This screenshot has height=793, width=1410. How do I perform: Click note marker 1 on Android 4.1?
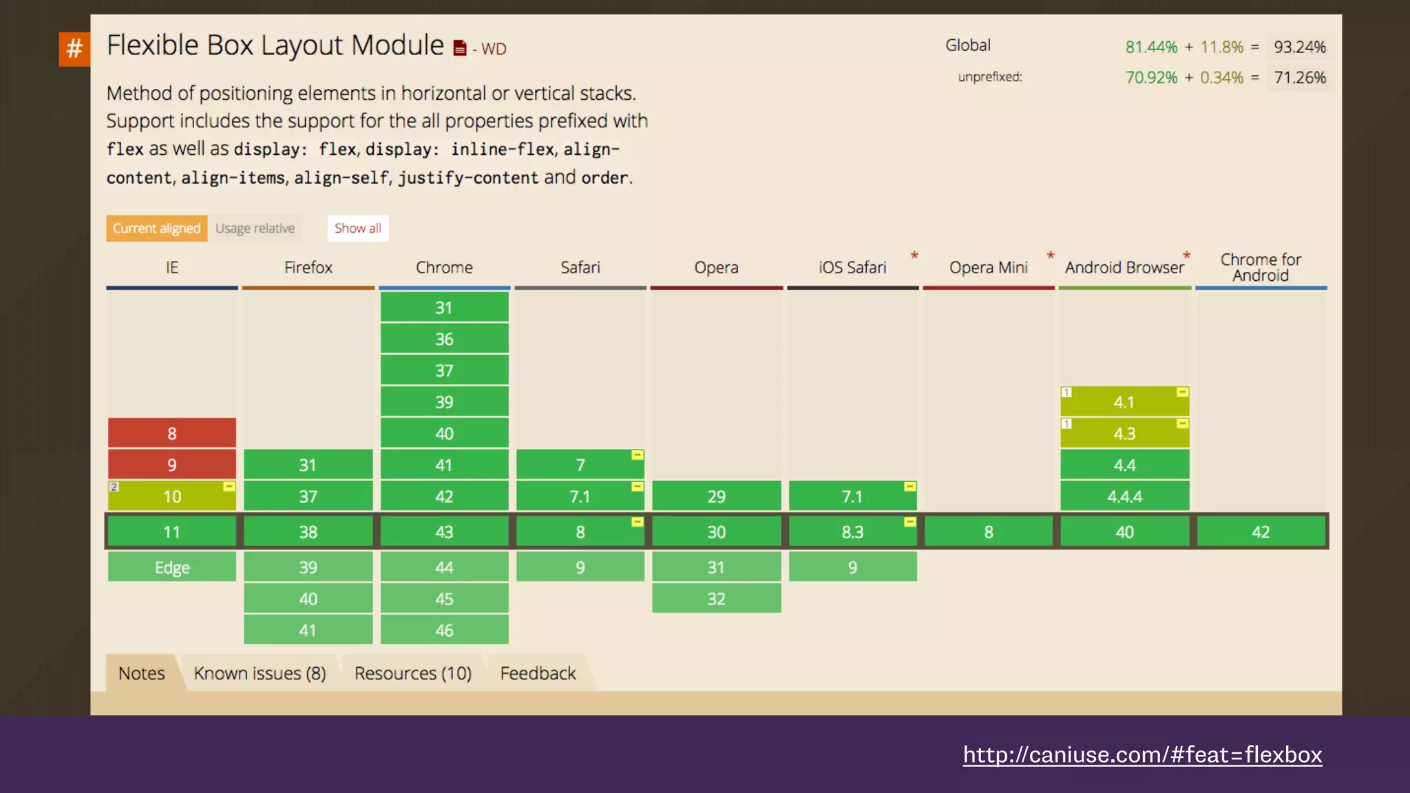[x=1066, y=392]
